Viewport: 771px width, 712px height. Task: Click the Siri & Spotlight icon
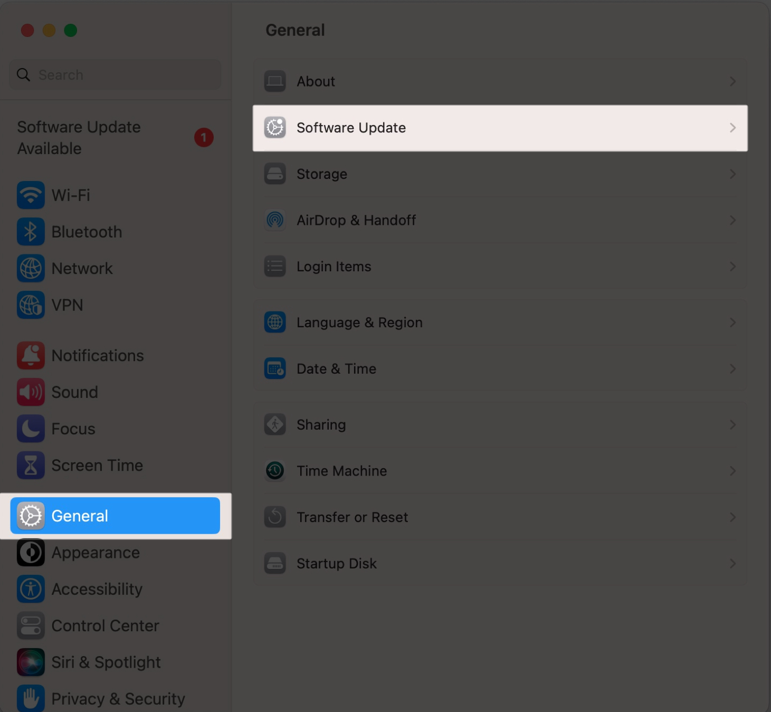tap(31, 662)
